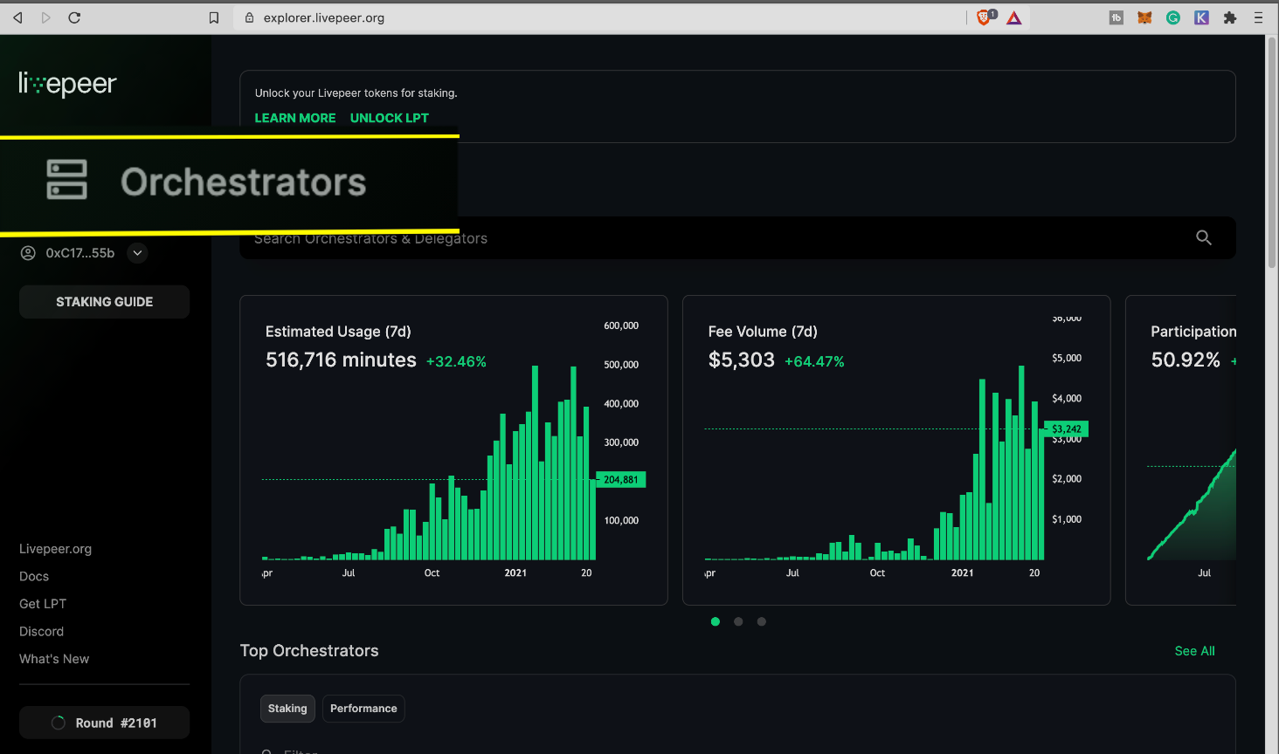Bookmark this page with the bookmark icon
This screenshot has width=1279, height=754.
[x=214, y=17]
